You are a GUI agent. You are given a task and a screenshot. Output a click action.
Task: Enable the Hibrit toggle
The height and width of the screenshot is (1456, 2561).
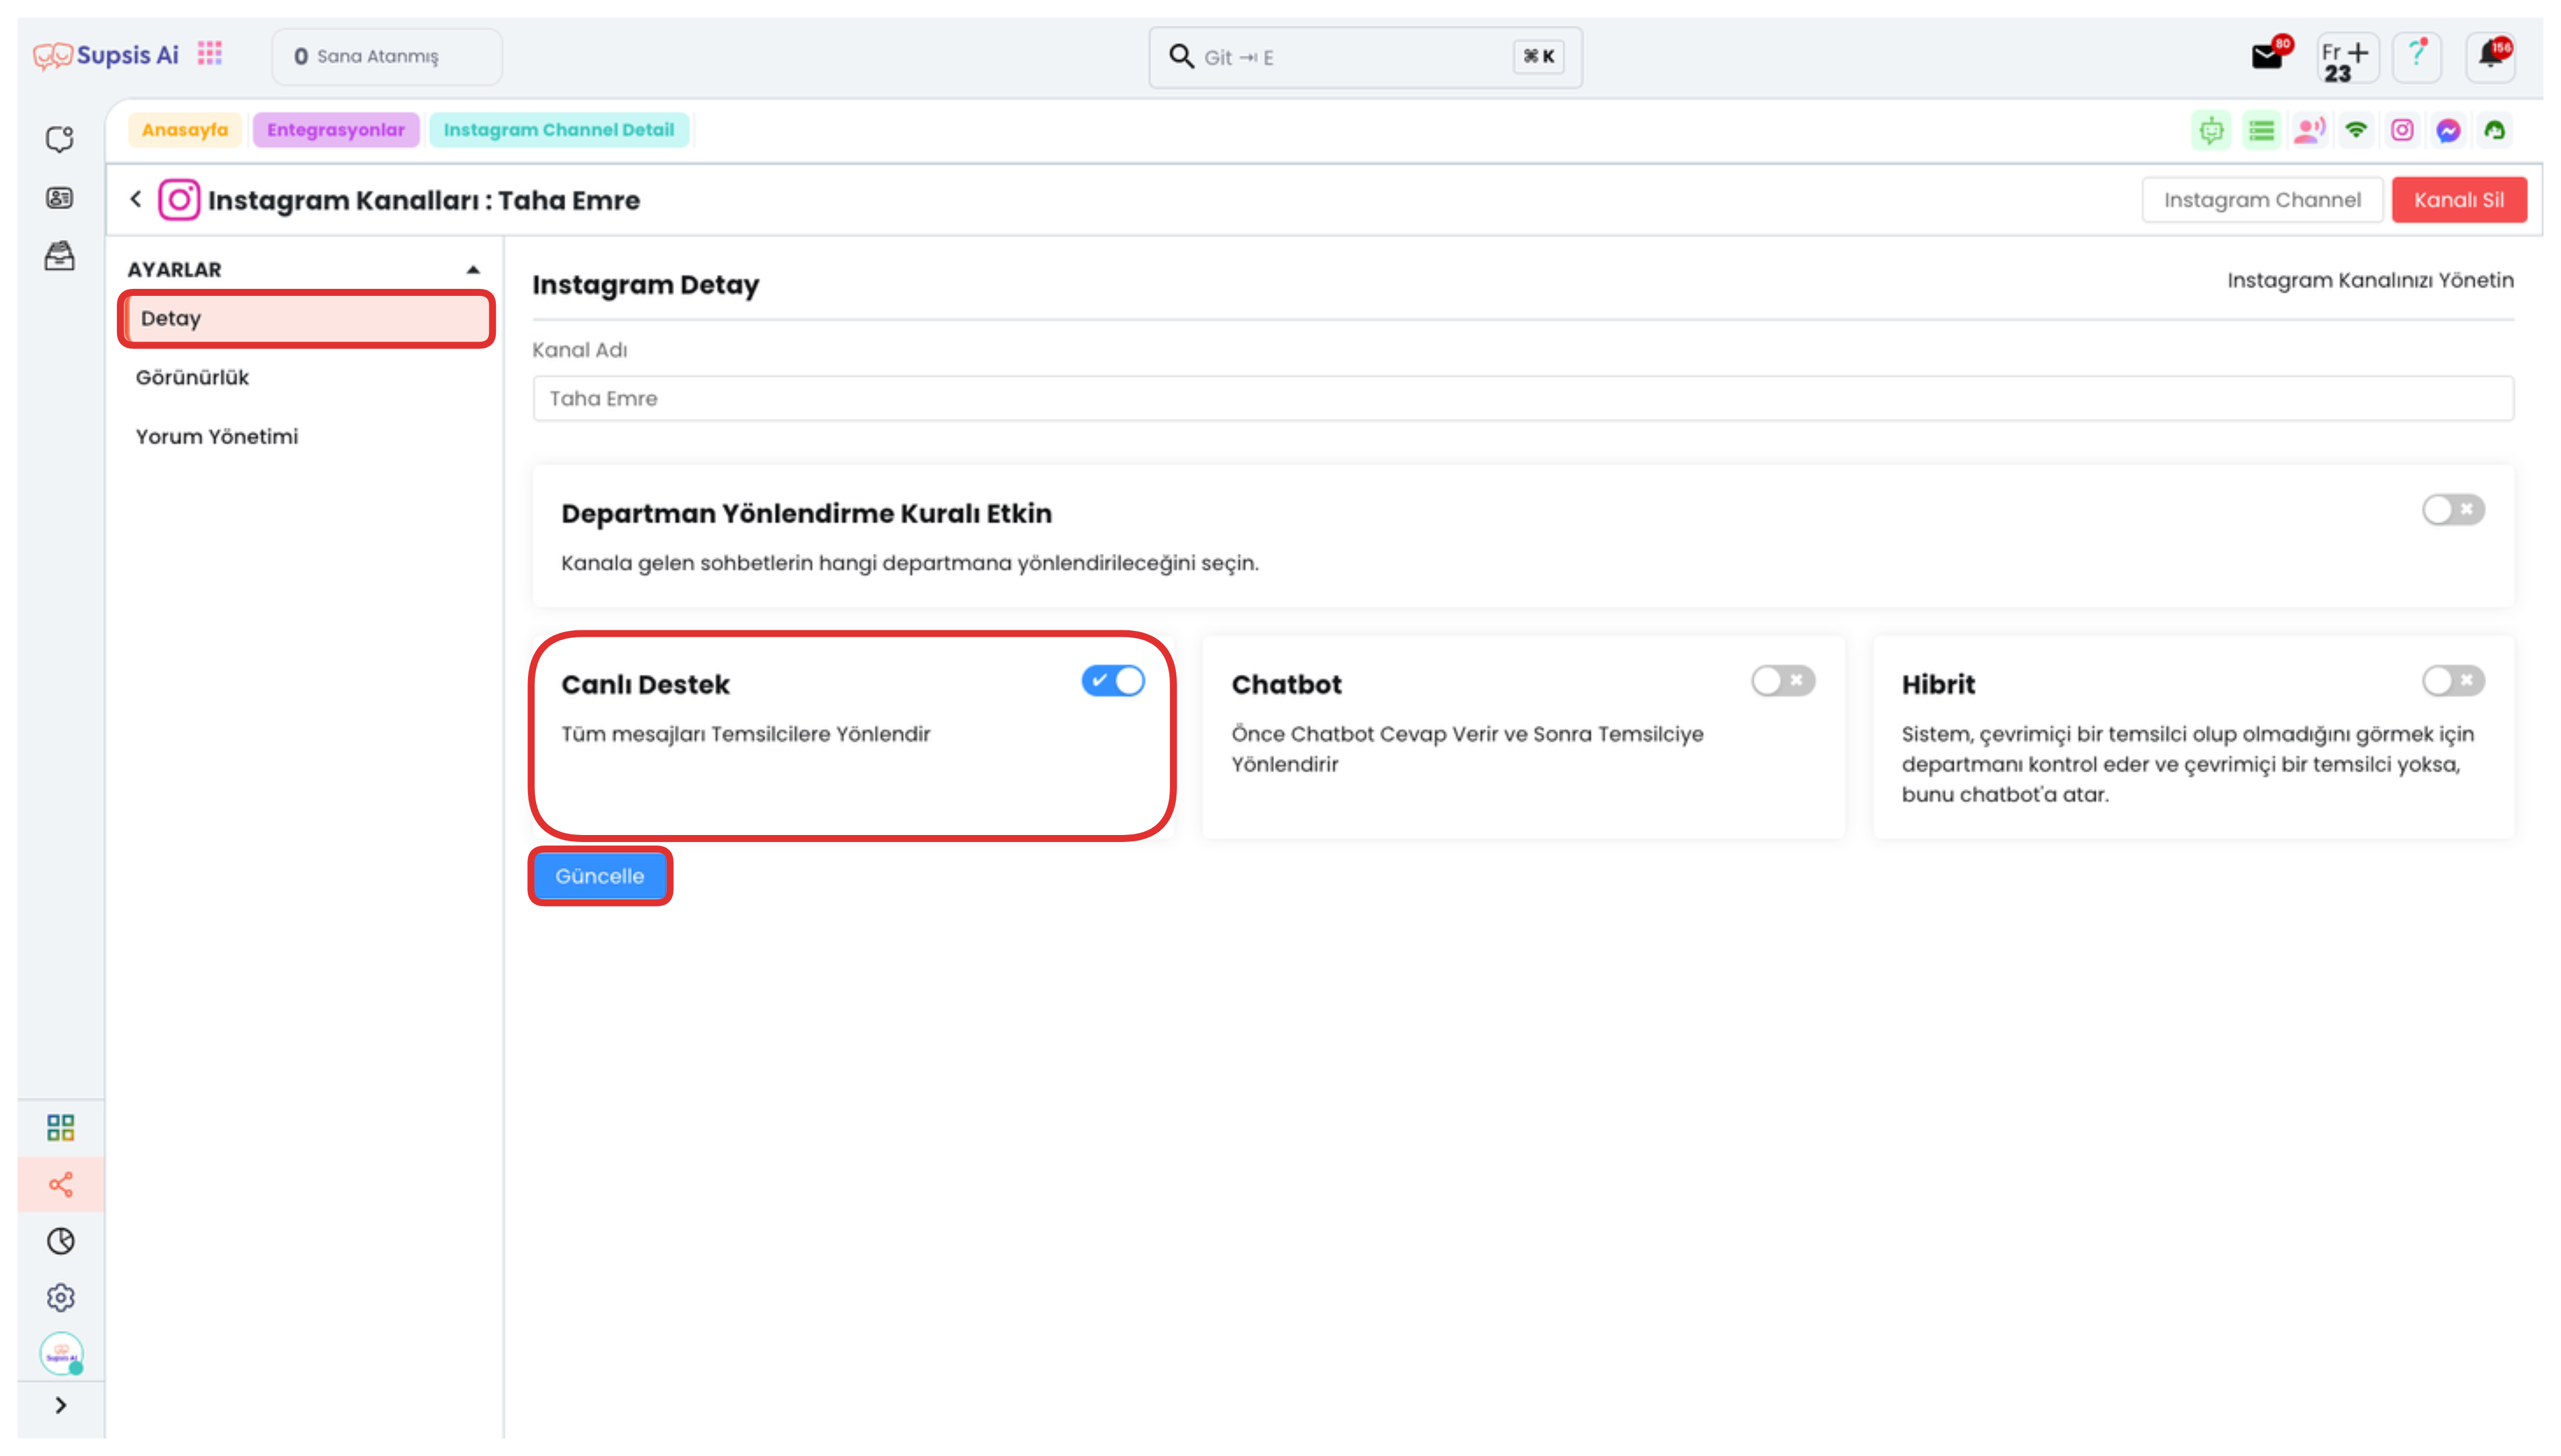point(2453,681)
